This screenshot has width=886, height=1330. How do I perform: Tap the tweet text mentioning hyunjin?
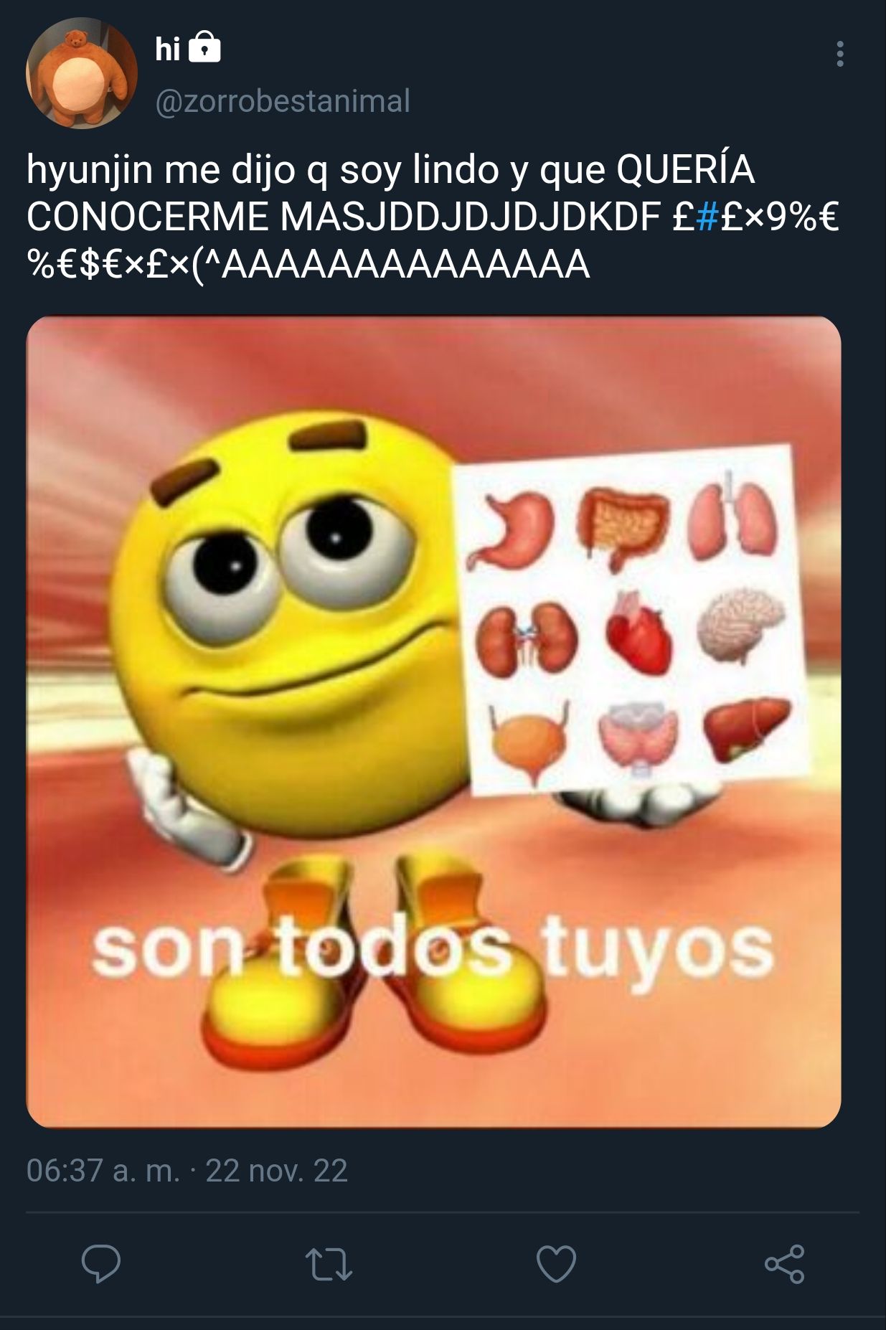click(433, 217)
